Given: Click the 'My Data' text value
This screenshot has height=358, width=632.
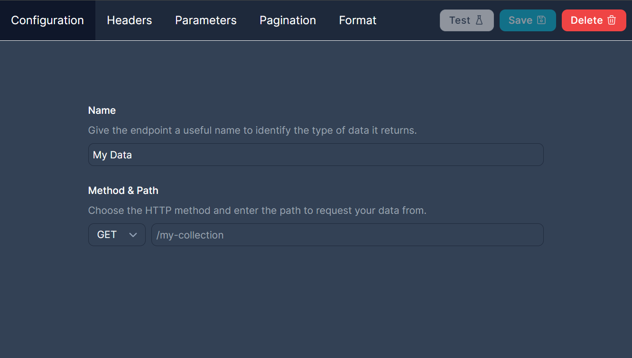Looking at the screenshot, I should pyautogui.click(x=112, y=155).
